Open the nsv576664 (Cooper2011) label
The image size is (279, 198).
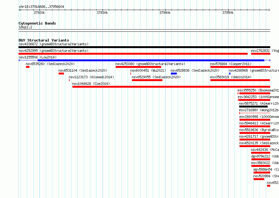pyautogui.click(x=231, y=64)
